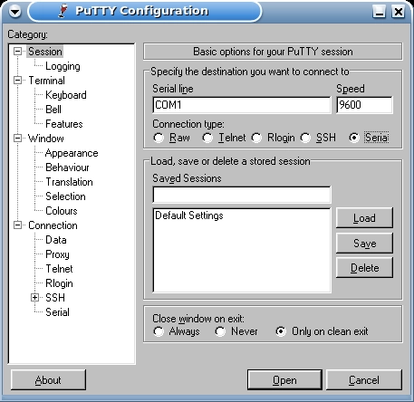Set close window on exit to Always
The image size is (414, 402).
(159, 331)
